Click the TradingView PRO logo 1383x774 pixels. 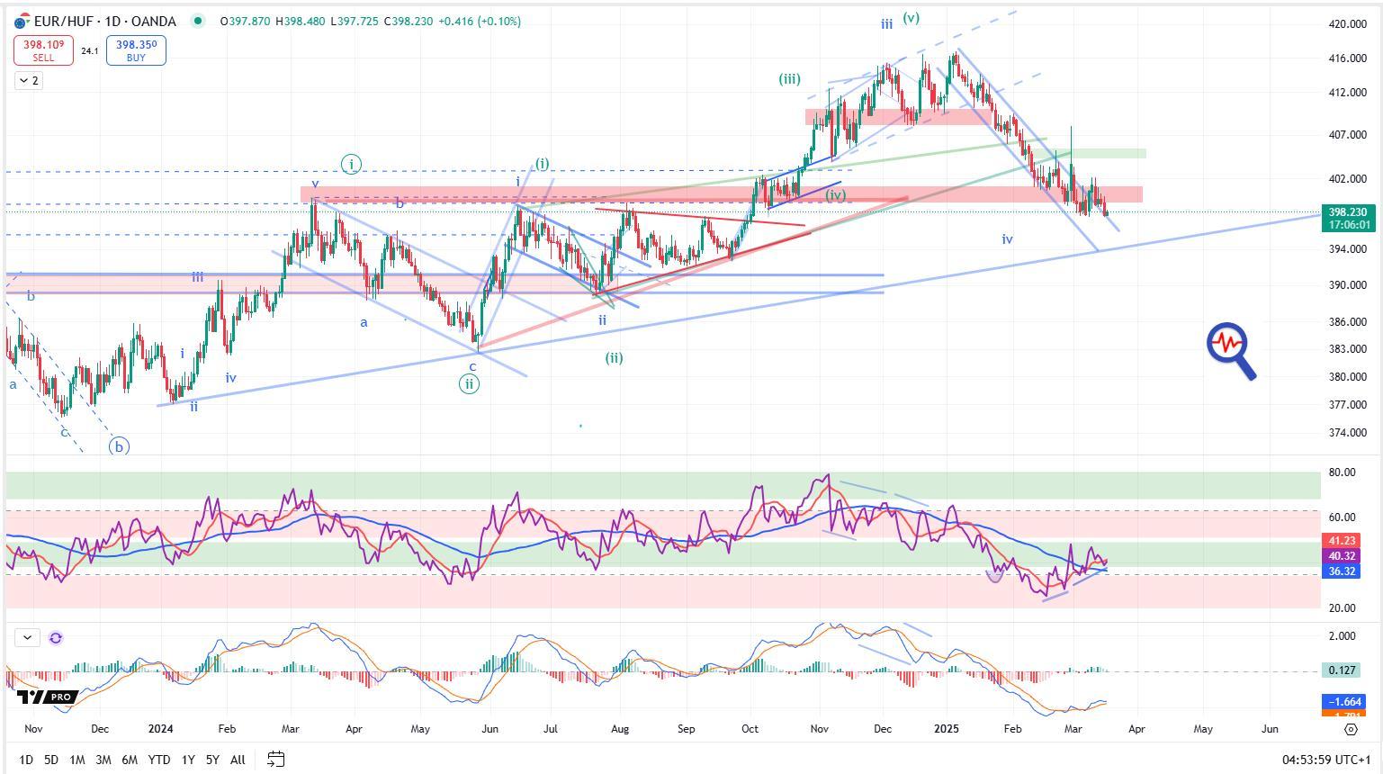(46, 697)
